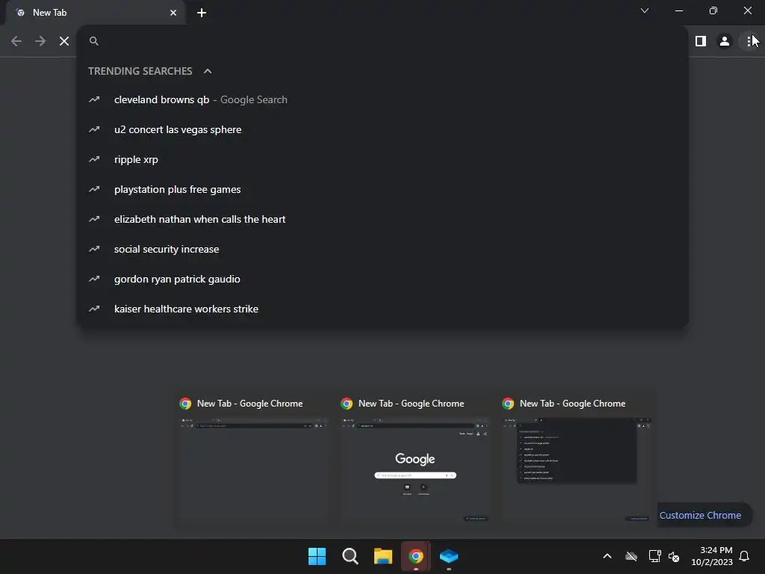Open the Chrome side panel
Viewport: 765px width, 574px height.
(701, 41)
